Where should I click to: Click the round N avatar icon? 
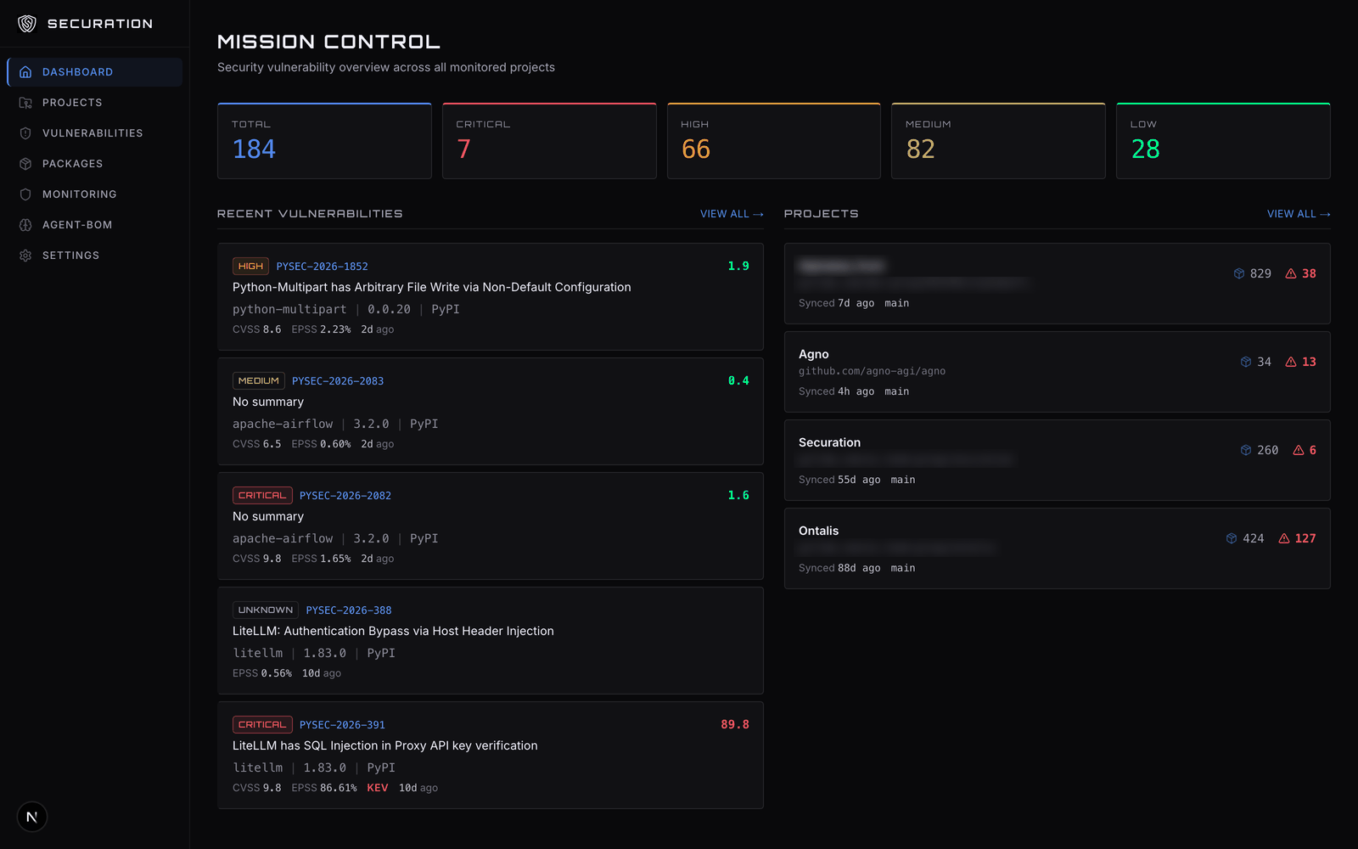pos(32,817)
